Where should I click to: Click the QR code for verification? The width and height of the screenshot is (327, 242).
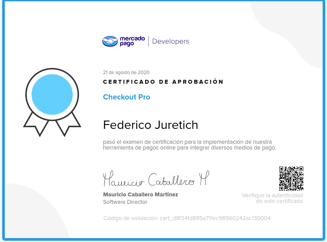tap(291, 178)
